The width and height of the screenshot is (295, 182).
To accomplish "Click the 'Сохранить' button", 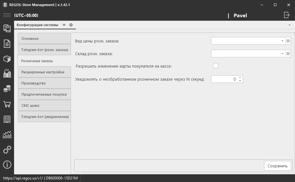I will click(277, 166).
